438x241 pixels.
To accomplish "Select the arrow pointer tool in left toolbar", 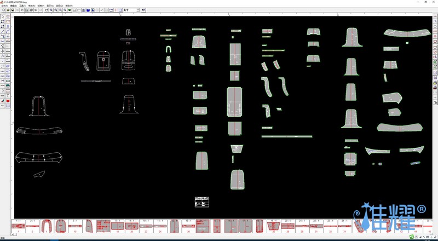I will click(3, 17).
